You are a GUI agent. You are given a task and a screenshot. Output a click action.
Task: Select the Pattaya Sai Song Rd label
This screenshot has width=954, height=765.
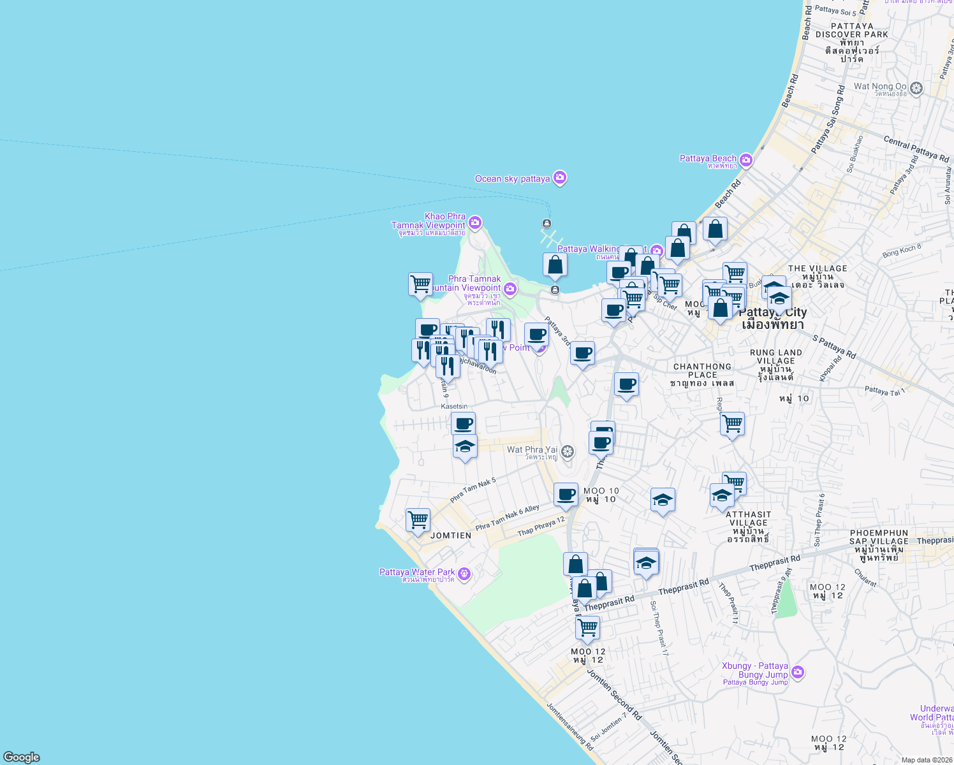click(828, 119)
